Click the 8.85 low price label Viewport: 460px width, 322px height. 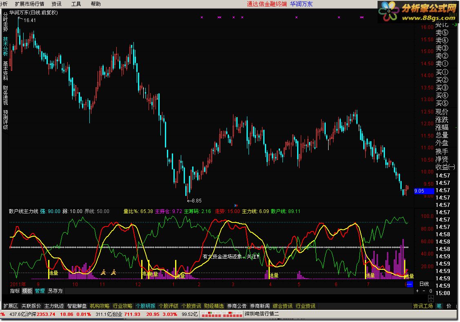[x=197, y=201]
